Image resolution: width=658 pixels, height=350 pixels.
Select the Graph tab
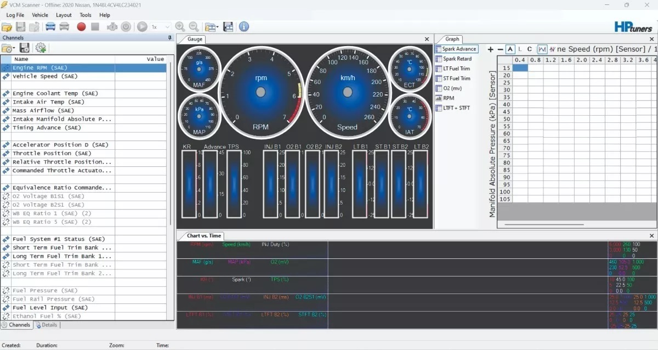pyautogui.click(x=452, y=39)
